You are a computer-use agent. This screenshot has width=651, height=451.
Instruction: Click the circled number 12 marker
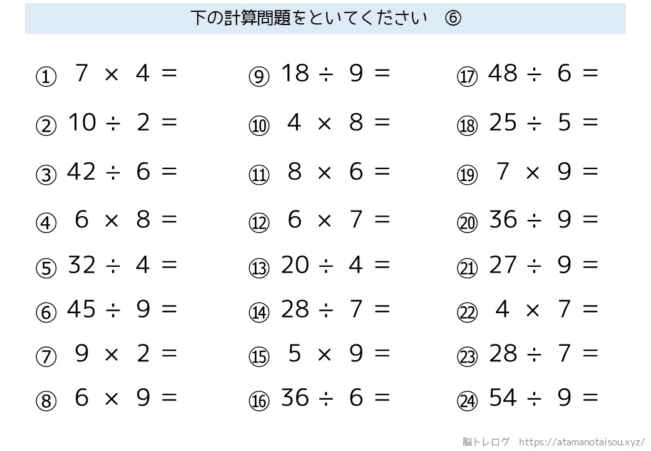tap(259, 223)
